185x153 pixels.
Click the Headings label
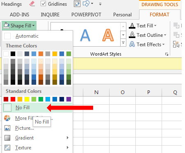tap(11, 4)
